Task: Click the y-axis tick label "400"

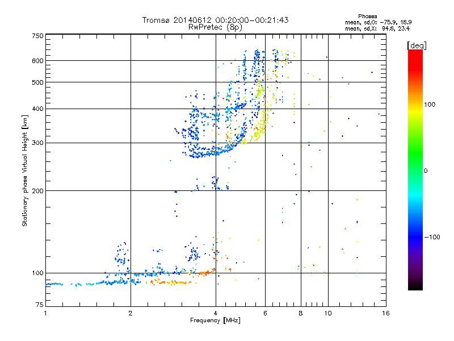Action: (37, 109)
